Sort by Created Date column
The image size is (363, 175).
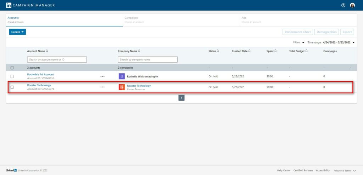(x=241, y=51)
